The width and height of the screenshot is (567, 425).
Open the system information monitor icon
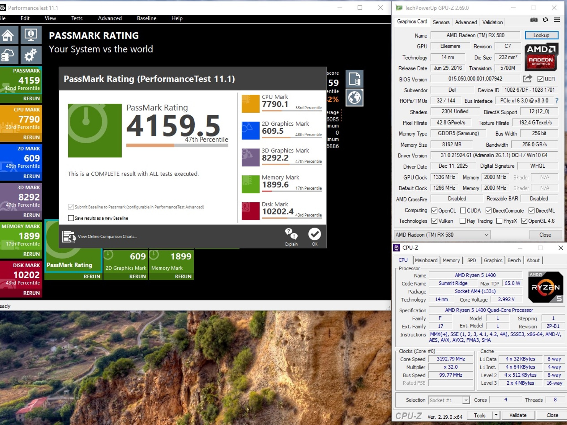31,35
